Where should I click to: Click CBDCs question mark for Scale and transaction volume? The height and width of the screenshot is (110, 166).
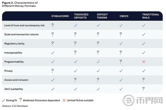(x=121, y=34)
